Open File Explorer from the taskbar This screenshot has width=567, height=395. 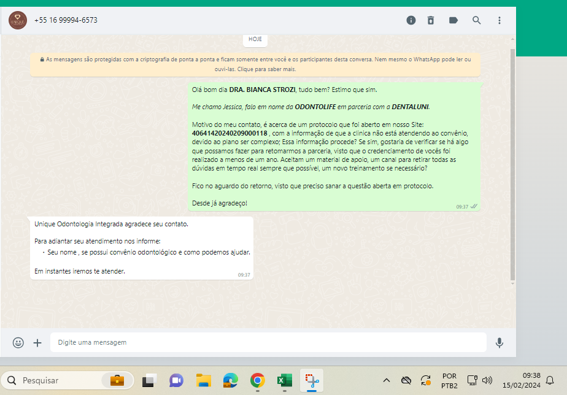point(204,380)
